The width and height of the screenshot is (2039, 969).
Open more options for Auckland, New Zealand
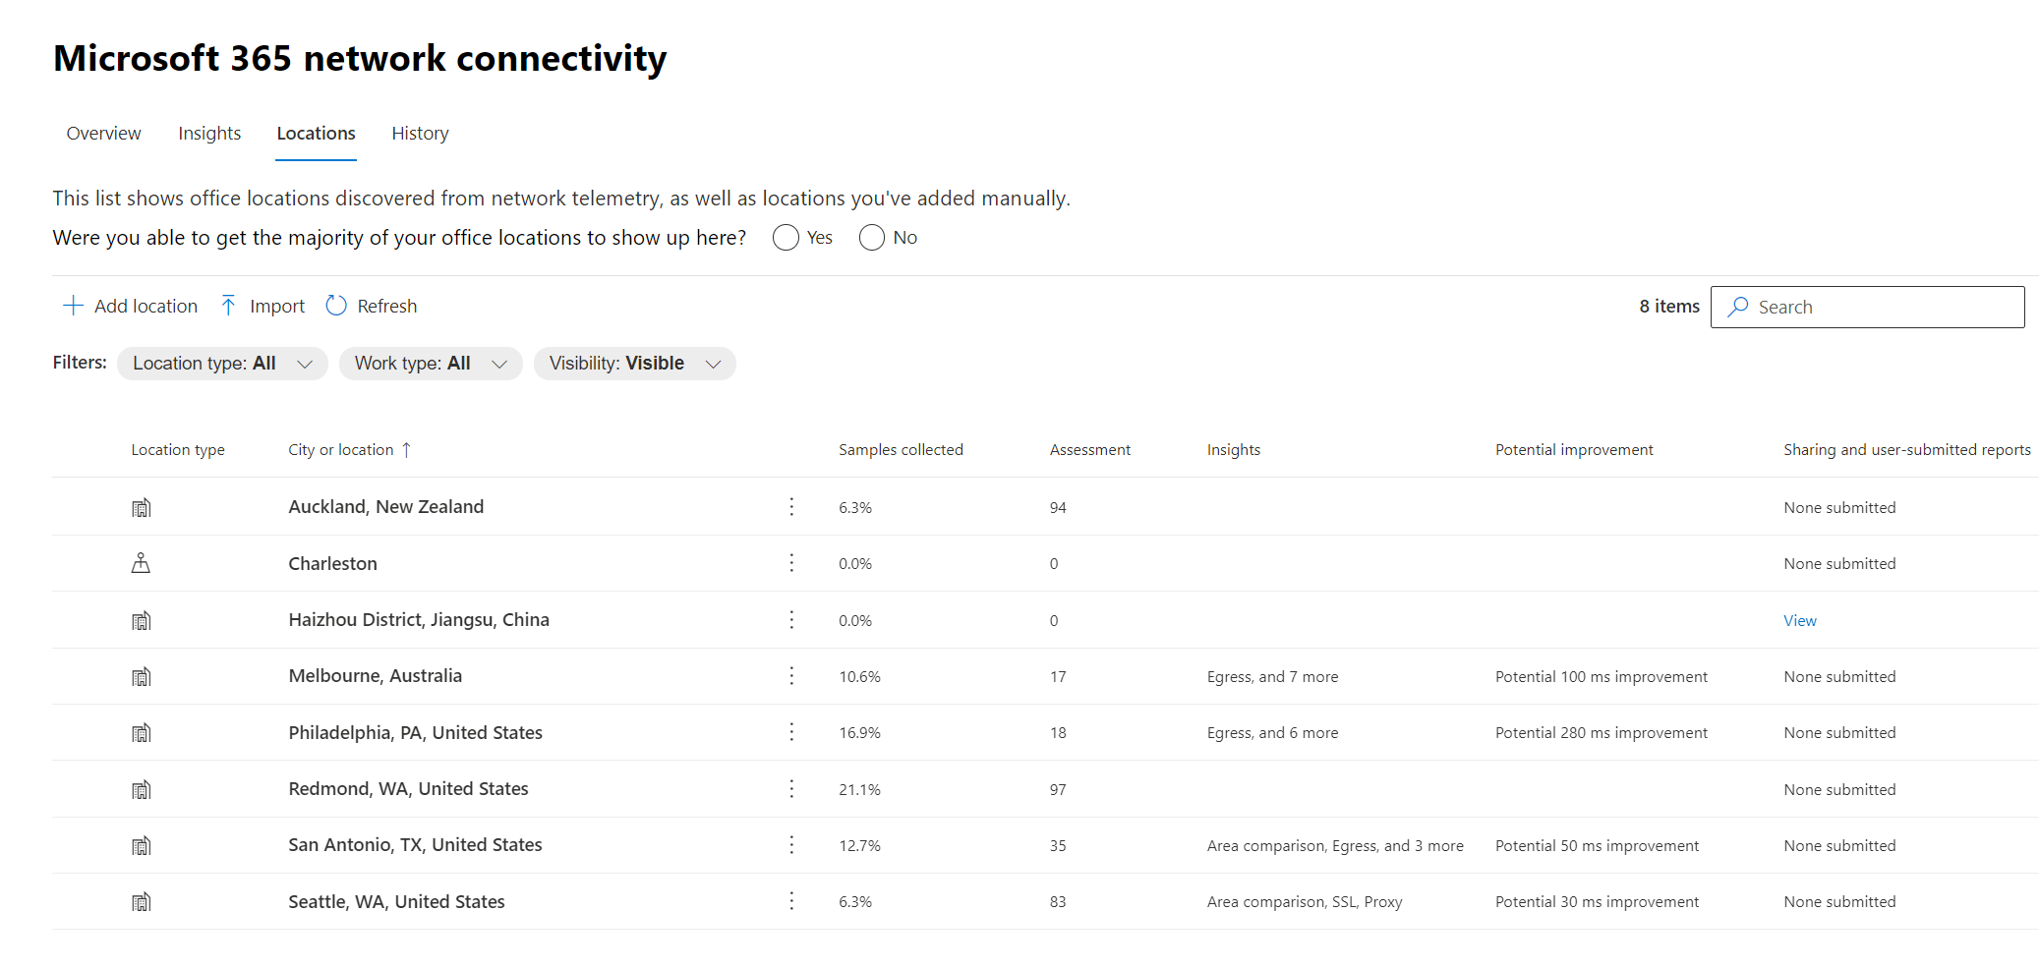791,507
